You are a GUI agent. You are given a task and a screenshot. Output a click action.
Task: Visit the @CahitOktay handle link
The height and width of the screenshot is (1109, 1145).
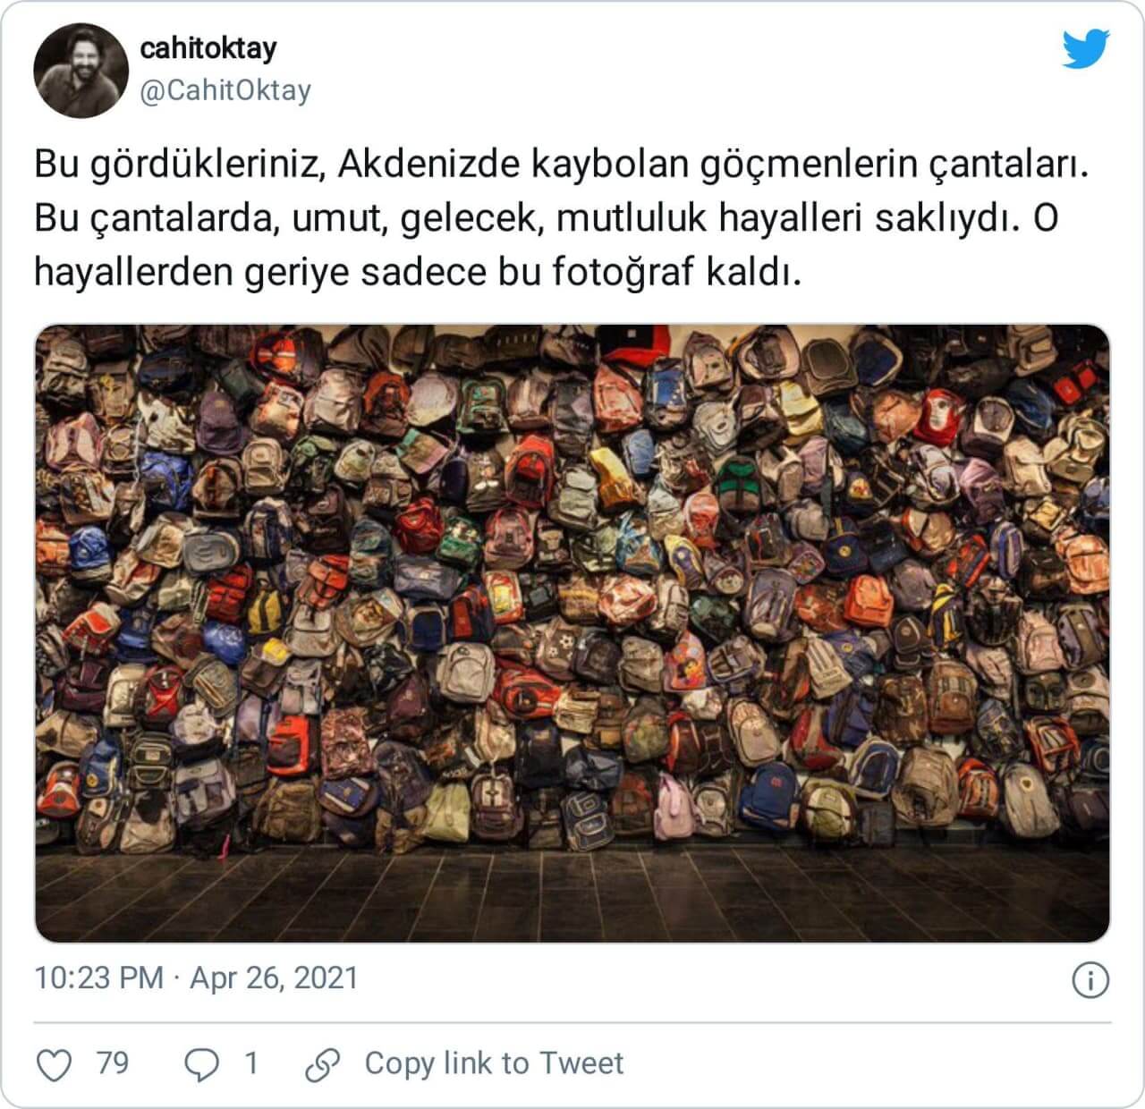(x=225, y=90)
